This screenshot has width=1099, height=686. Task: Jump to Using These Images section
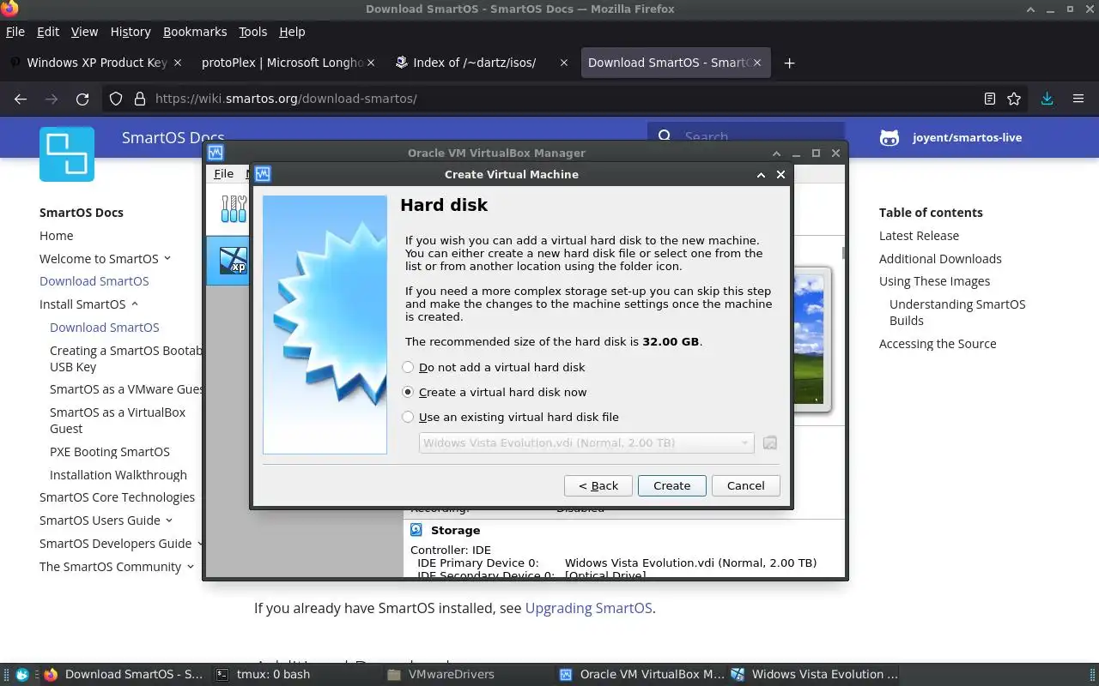934,281
